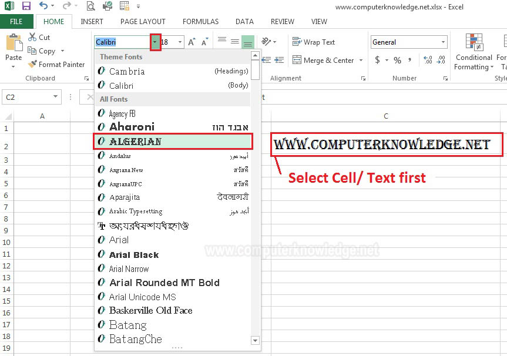Expand Merge & Center options arrow
507x356 pixels.
click(x=361, y=60)
